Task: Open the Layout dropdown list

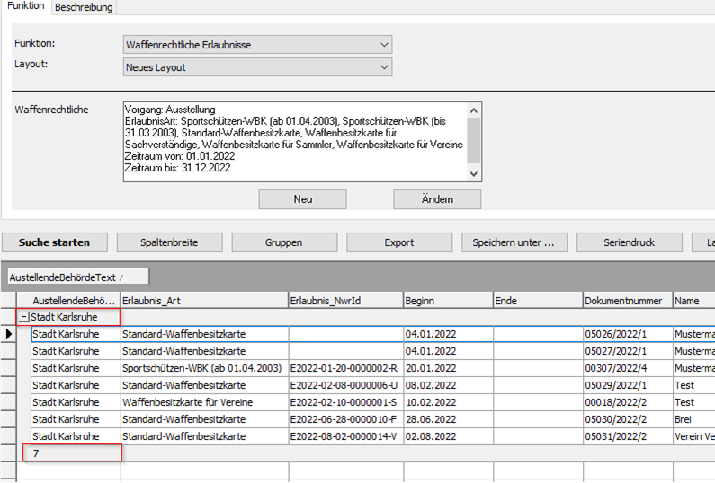Action: pos(384,67)
